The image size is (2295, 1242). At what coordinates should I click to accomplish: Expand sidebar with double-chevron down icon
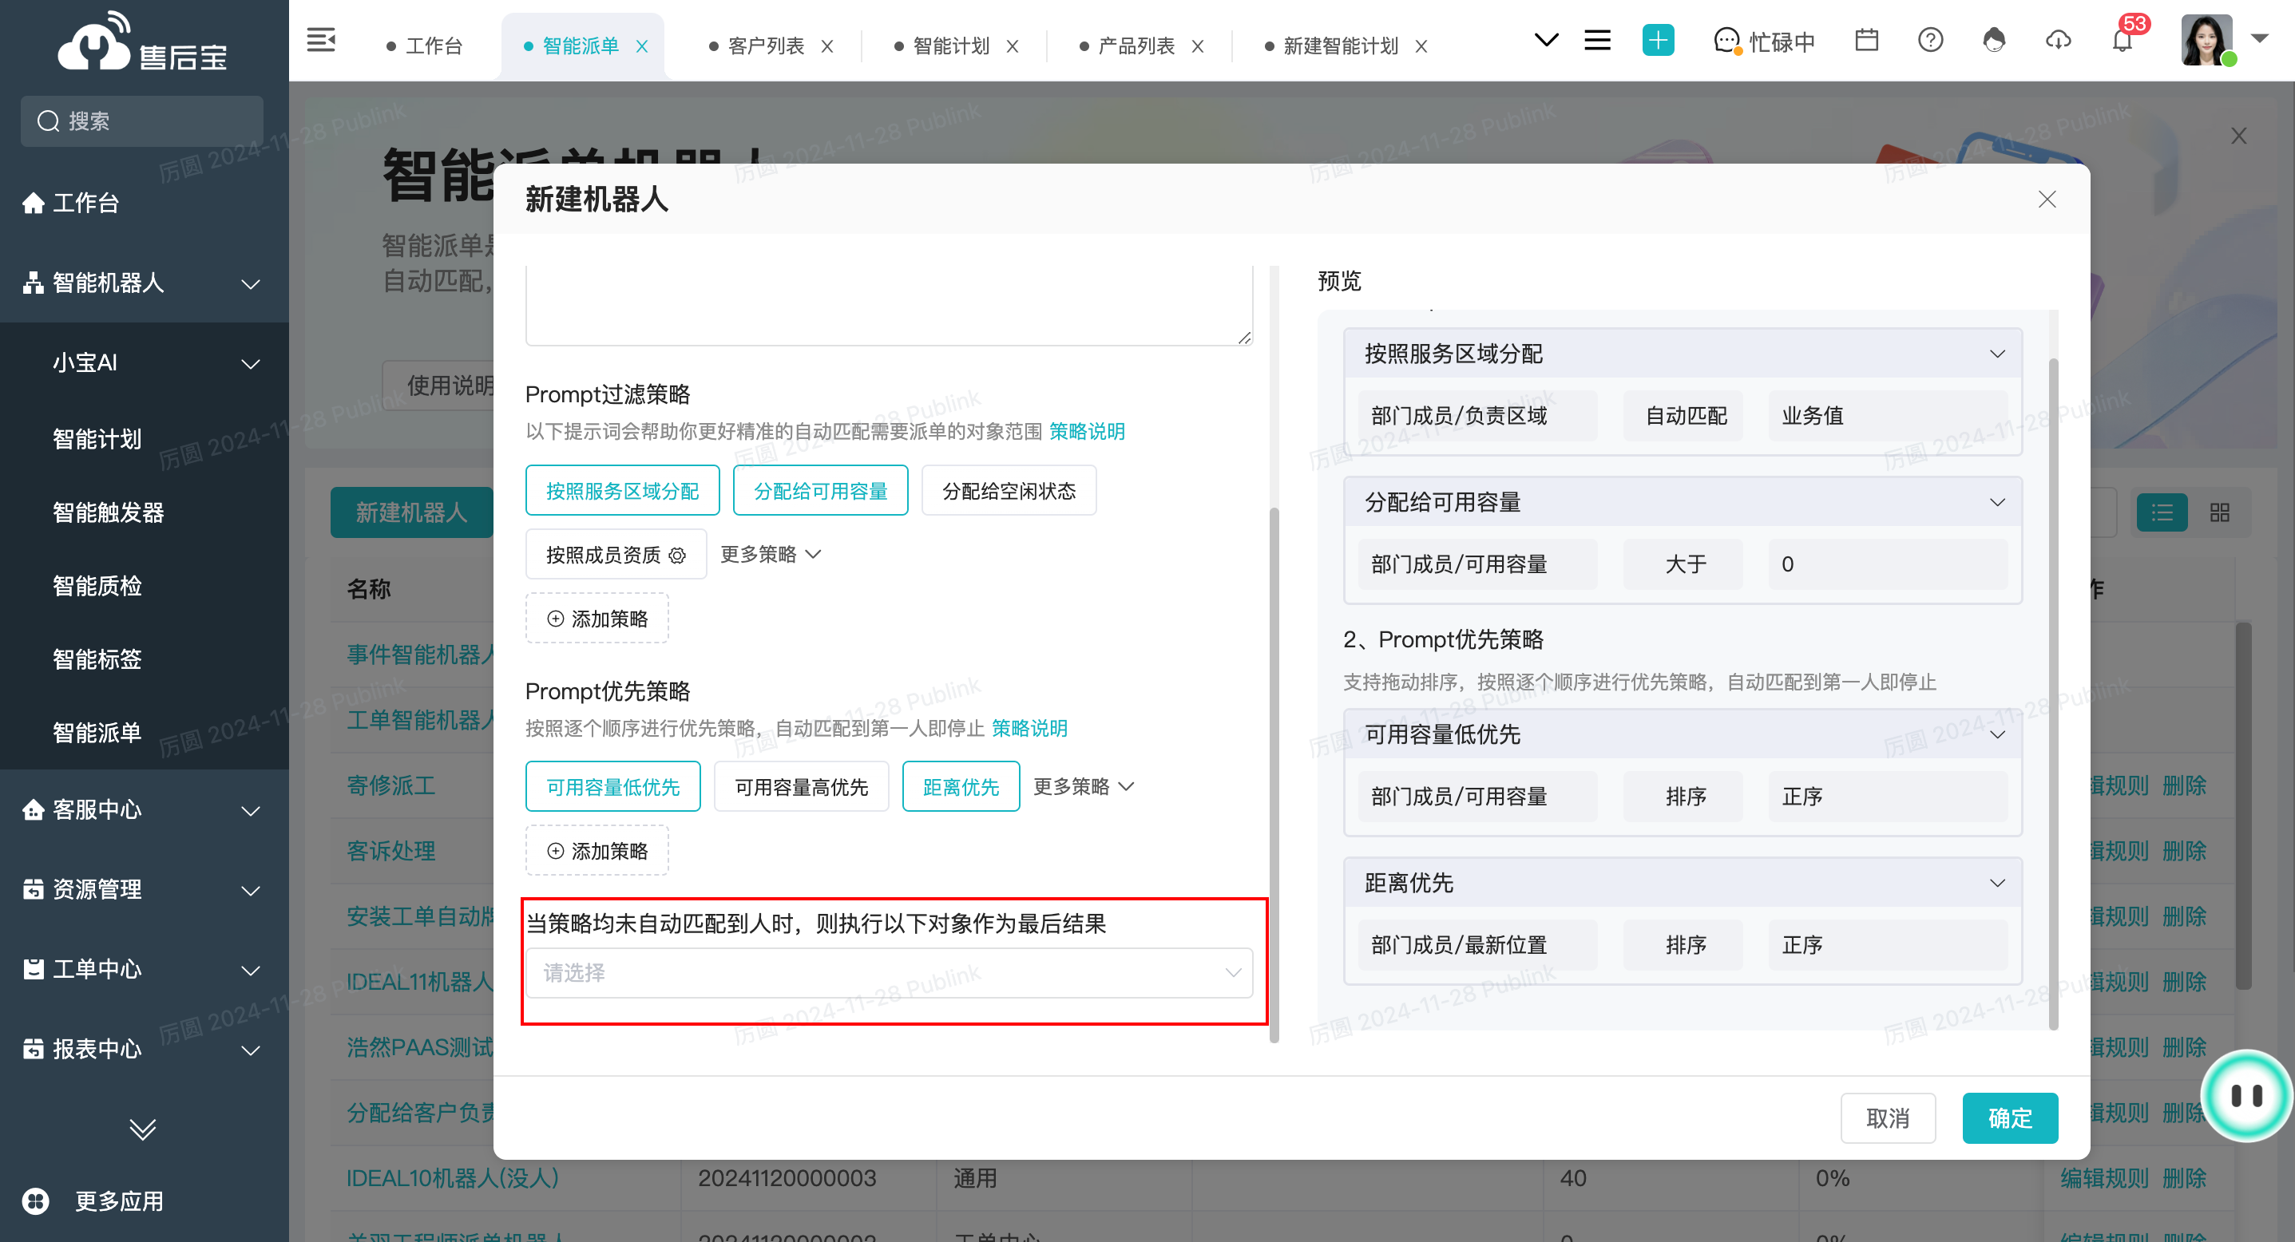point(143,1129)
